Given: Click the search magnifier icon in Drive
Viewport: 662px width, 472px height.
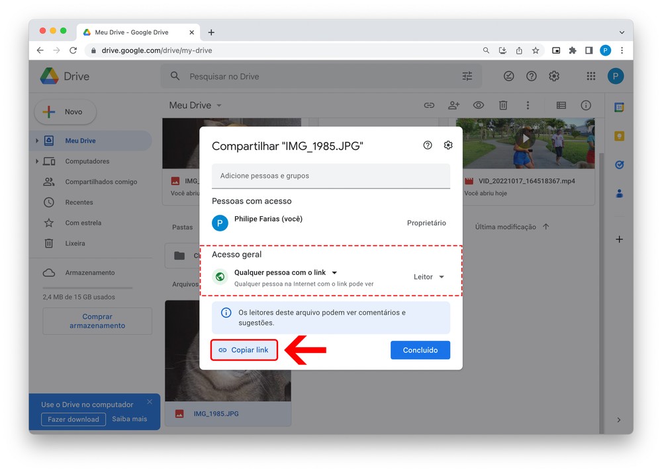Looking at the screenshot, I should [x=175, y=76].
